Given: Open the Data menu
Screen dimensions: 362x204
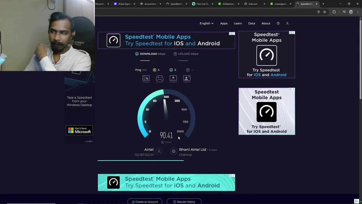Looking at the screenshot, I should pos(252,23).
